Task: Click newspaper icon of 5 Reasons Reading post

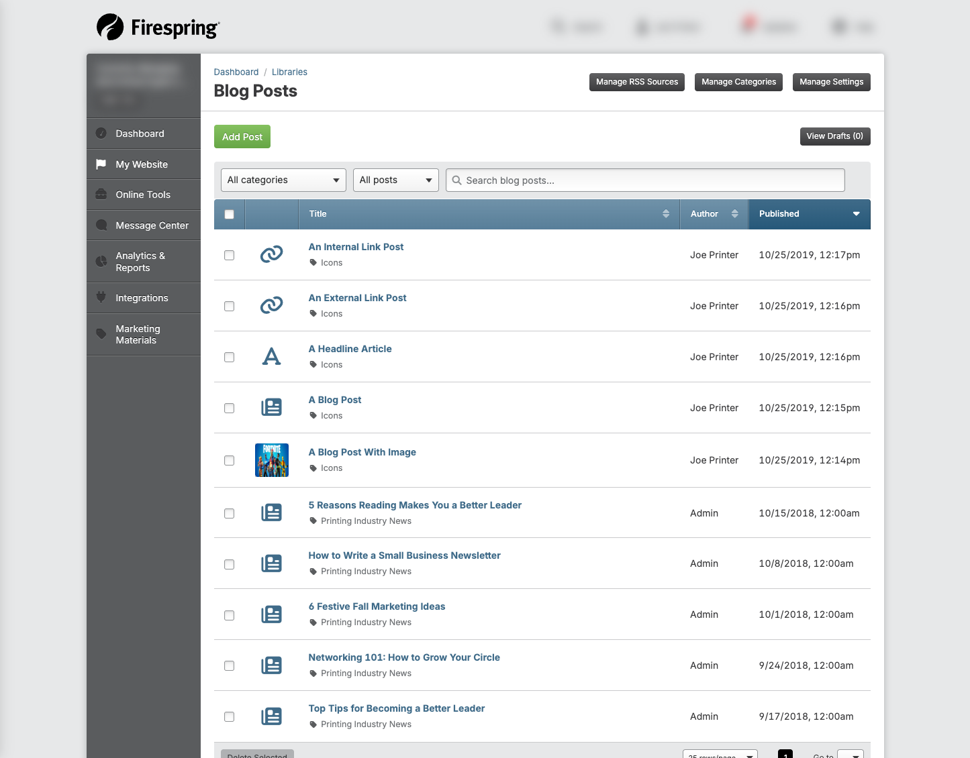Action: coord(271,512)
